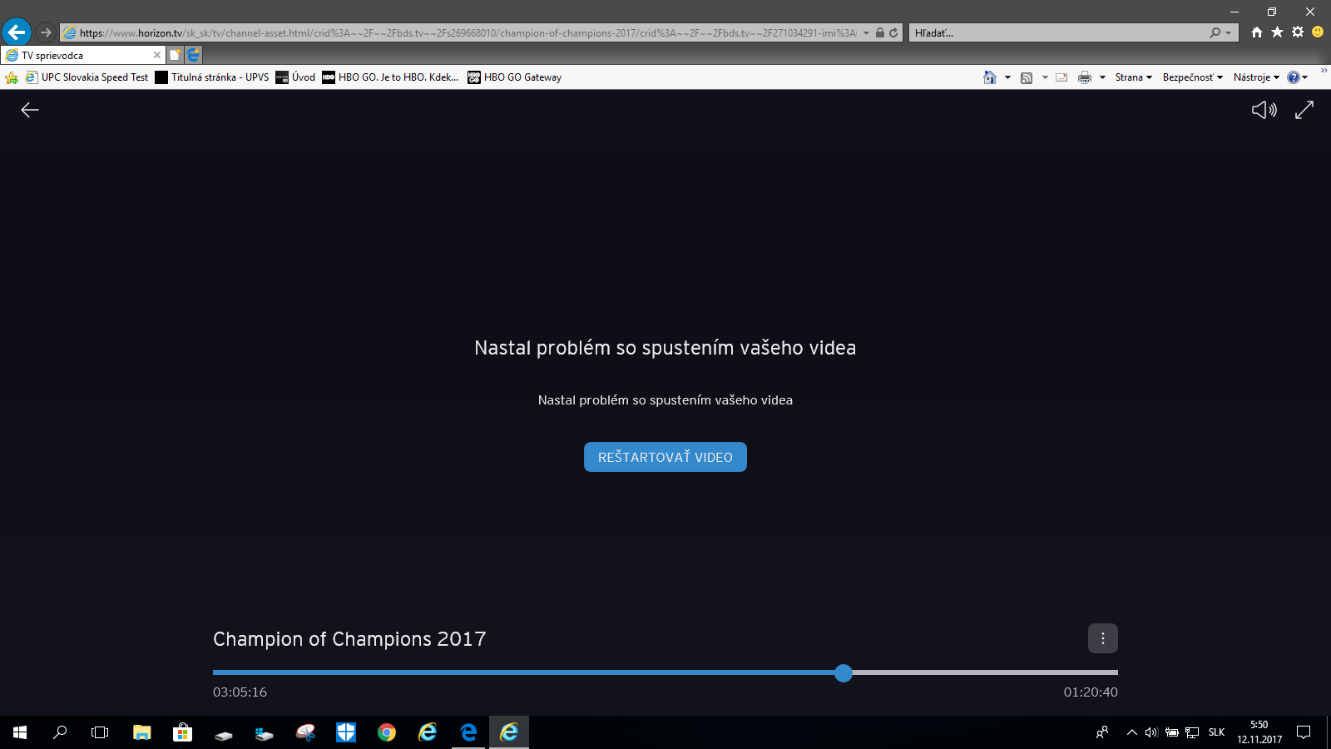This screenshot has width=1331, height=749.
Task: Select the TV sprievodca tab
Action: click(75, 56)
